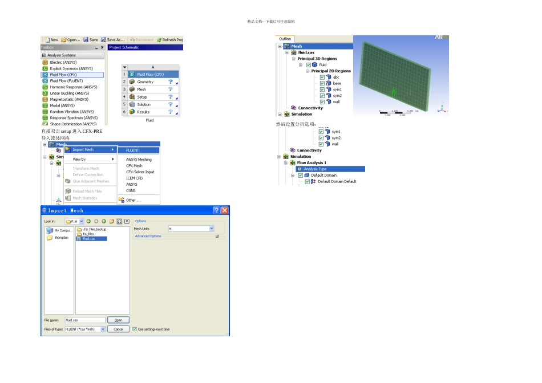Switch to the Outline tab
This screenshot has height=383, width=542.
point(285,39)
